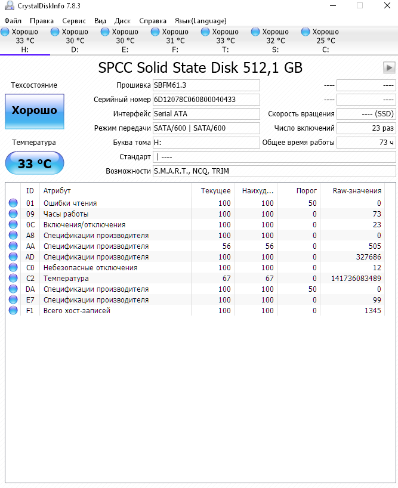
Task: Click the status orb for attribute F1
Action: click(x=13, y=311)
